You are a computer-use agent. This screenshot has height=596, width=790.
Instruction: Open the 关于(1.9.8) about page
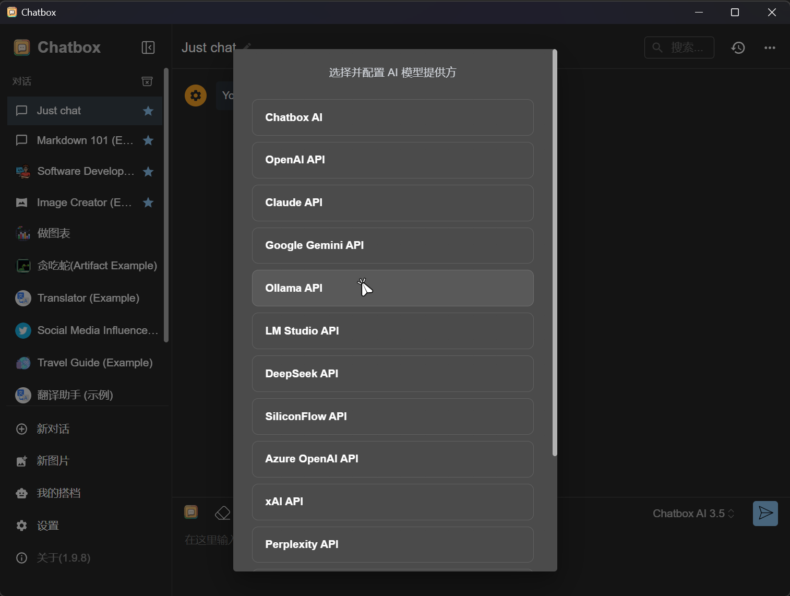(85, 558)
